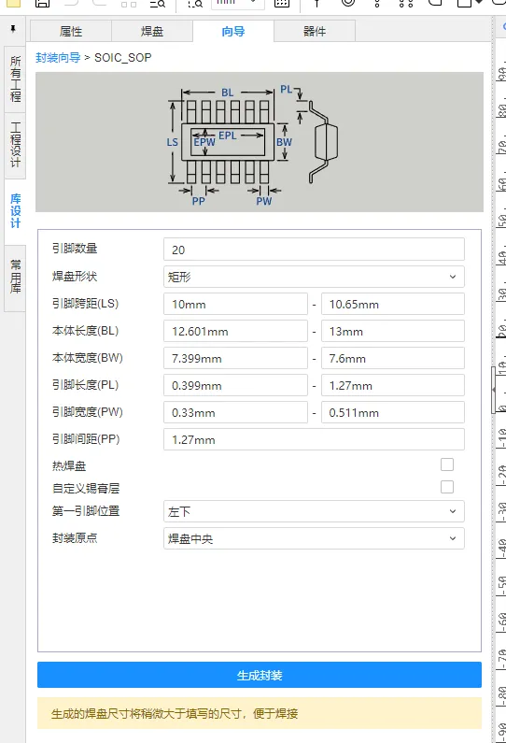Image resolution: width=506 pixels, height=743 pixels.
Task: Click the panel splitter collapse arrow
Action: click(x=494, y=390)
